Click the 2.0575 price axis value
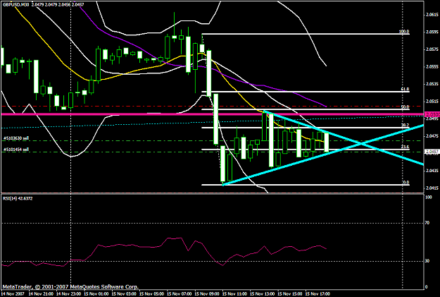Screen dimensions: 440x297 click(432, 49)
